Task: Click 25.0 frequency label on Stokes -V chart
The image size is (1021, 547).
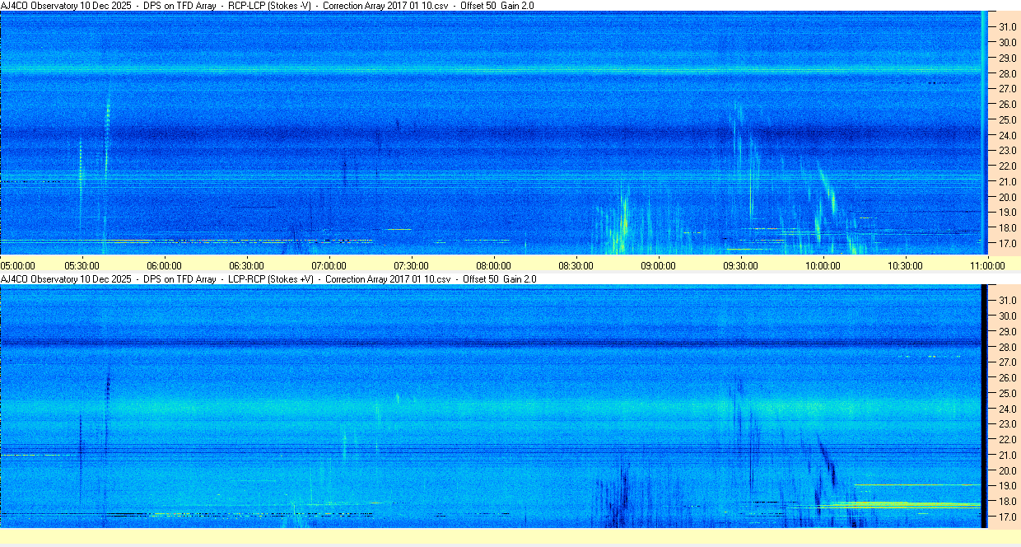Action: coord(1008,119)
